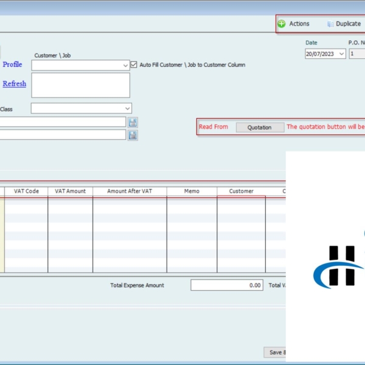Click the Save button at bottom
The image size is (365, 365).
(x=275, y=352)
